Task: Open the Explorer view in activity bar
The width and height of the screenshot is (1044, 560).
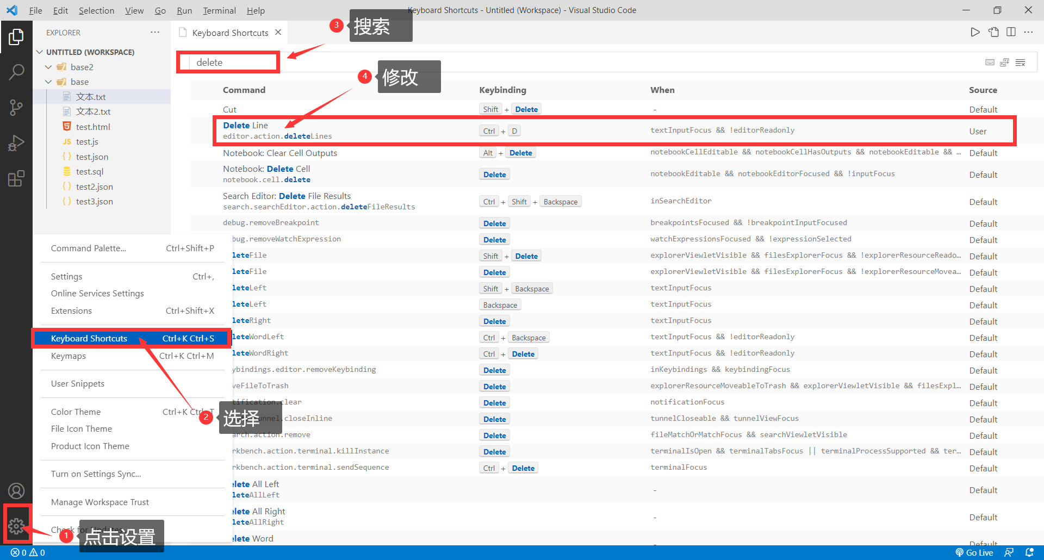Action: pos(16,37)
